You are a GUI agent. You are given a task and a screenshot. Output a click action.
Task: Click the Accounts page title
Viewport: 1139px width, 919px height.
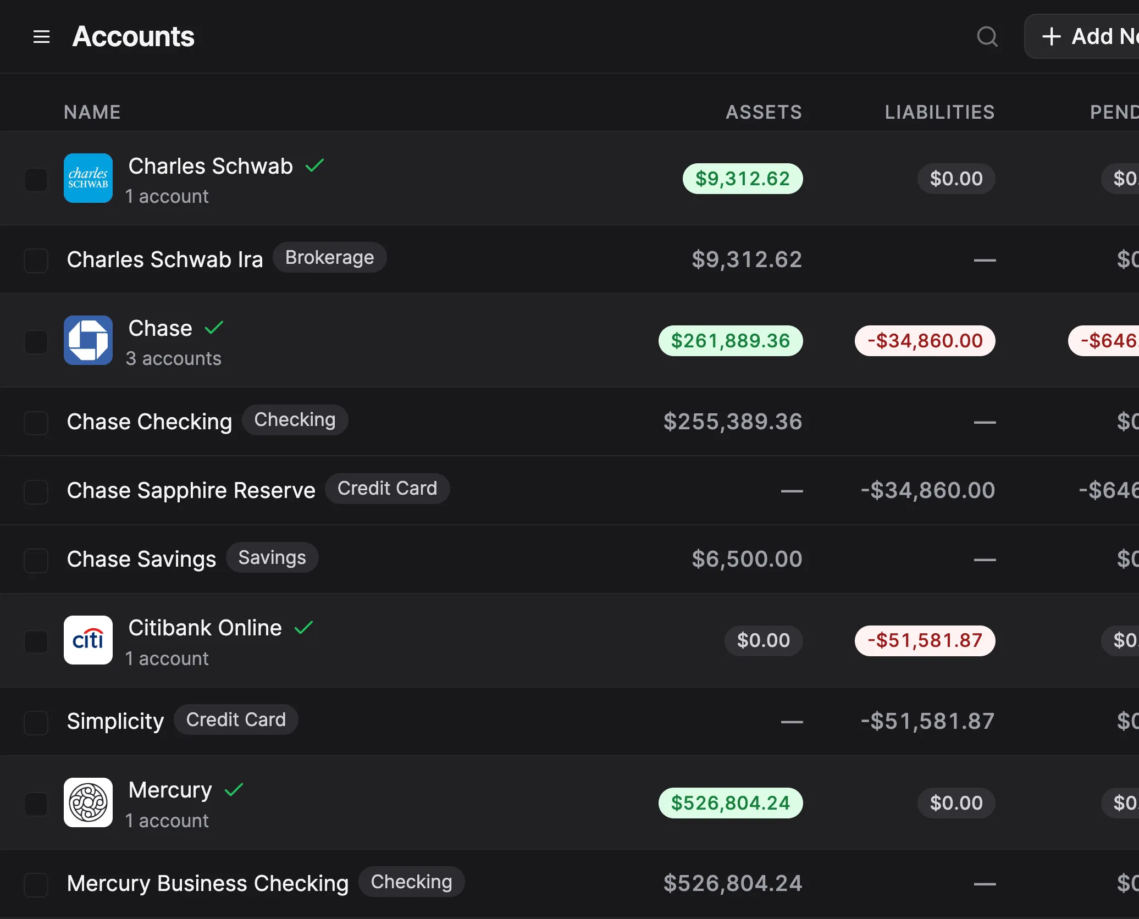[133, 36]
